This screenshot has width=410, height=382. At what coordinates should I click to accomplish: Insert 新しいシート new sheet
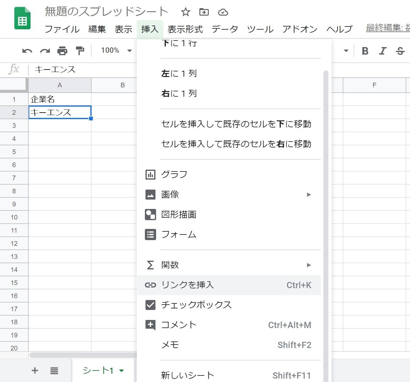point(229,375)
